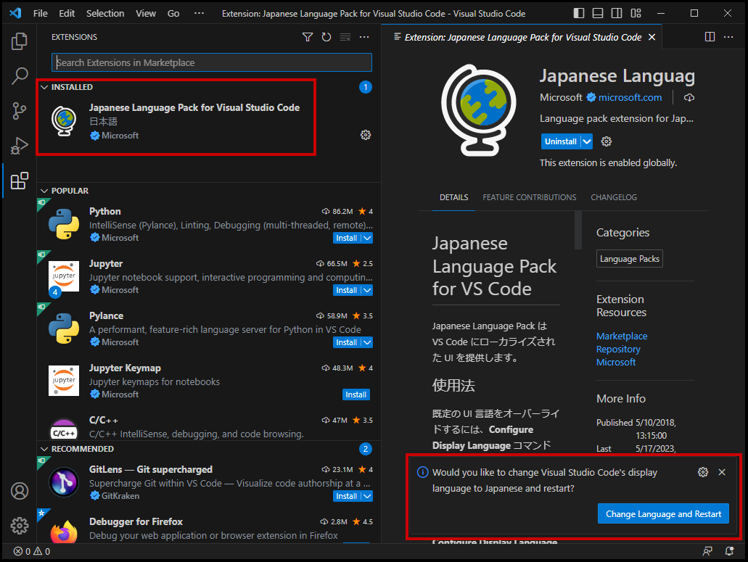Open Run and Debug view
The image size is (748, 562).
click(x=20, y=146)
